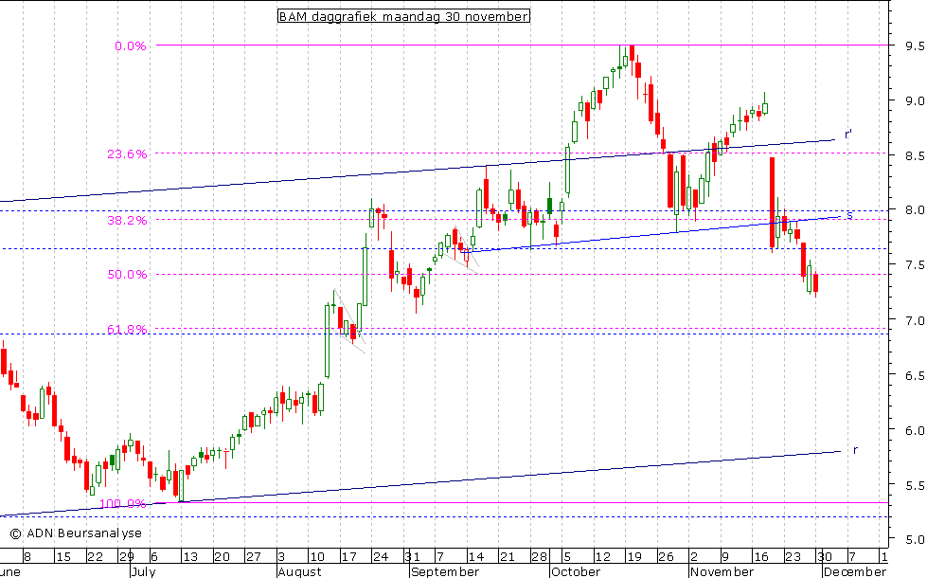Click the November month label
The image size is (927, 578).
point(722,571)
